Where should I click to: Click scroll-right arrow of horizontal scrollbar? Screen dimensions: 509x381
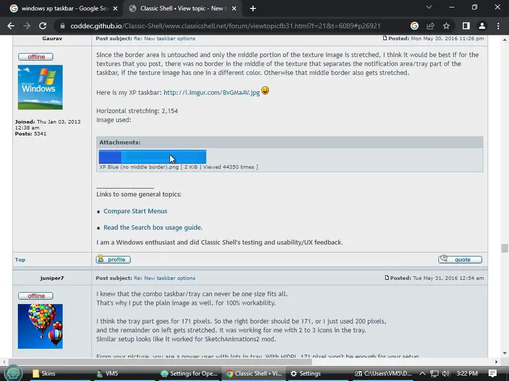[497, 362]
